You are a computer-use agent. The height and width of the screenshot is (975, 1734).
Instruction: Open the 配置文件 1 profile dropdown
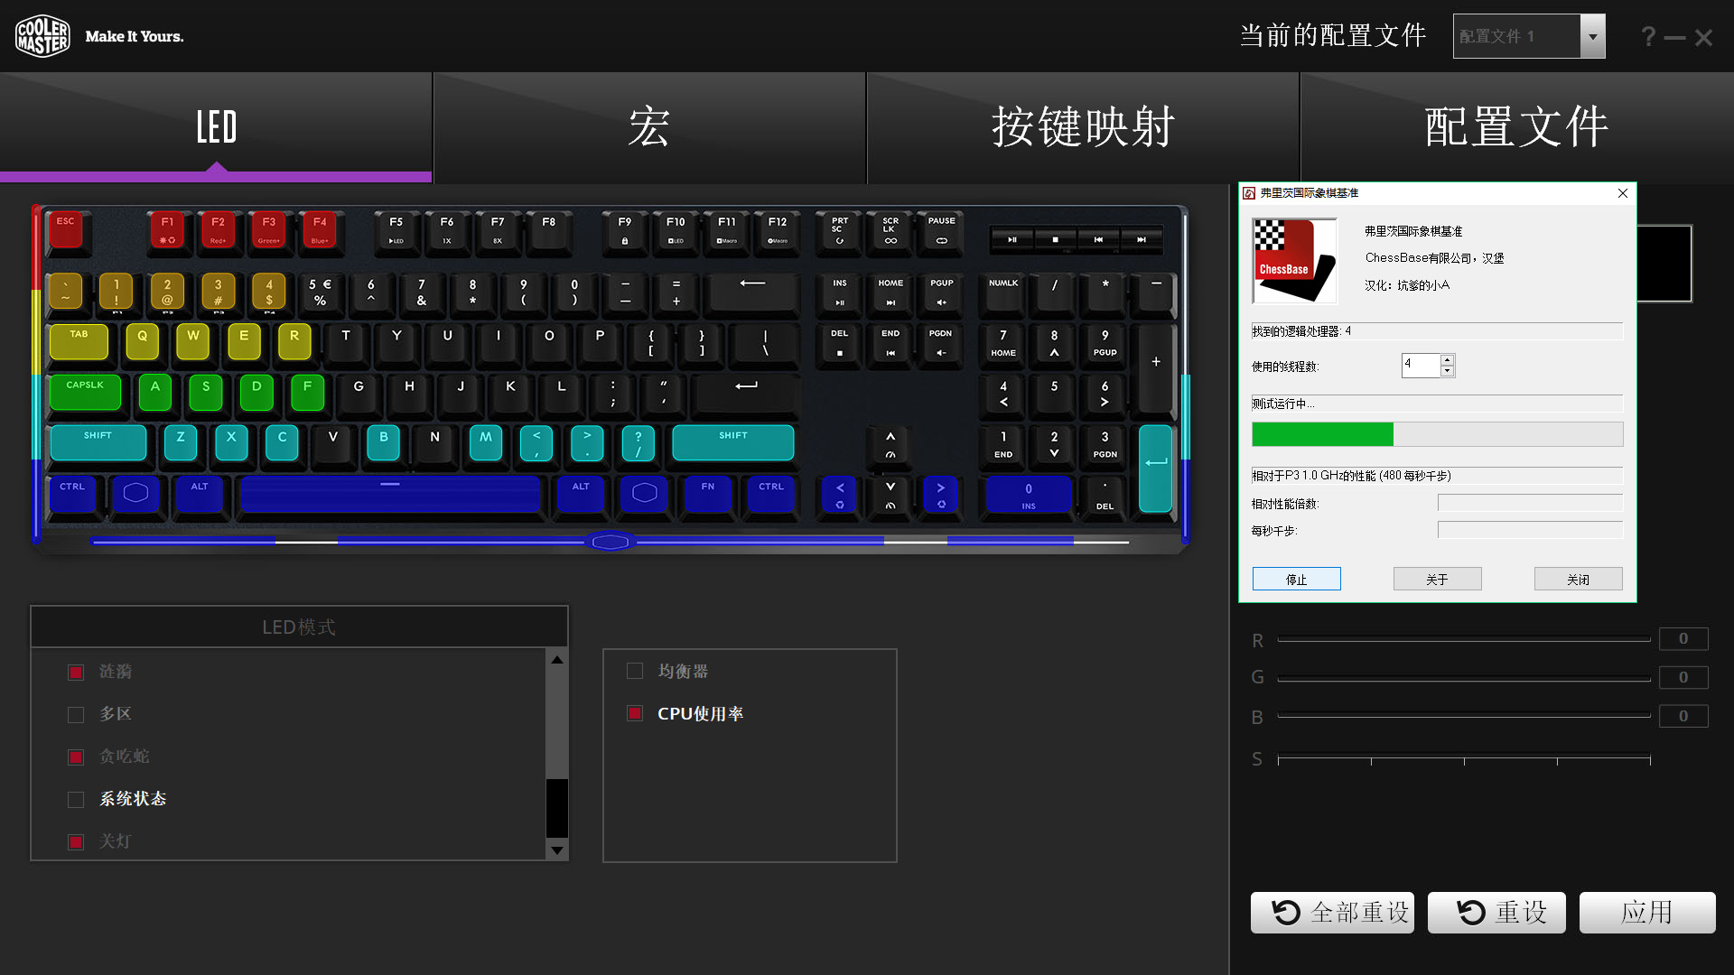coord(1592,37)
